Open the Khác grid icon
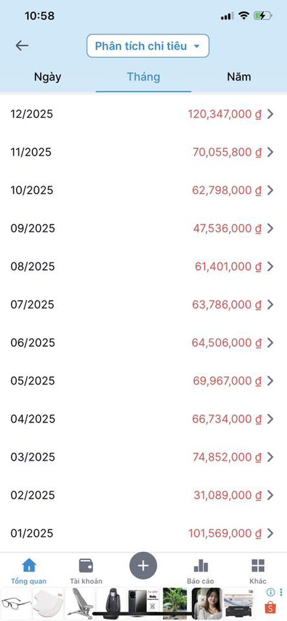Screen dimensions: 287x621 258,566
